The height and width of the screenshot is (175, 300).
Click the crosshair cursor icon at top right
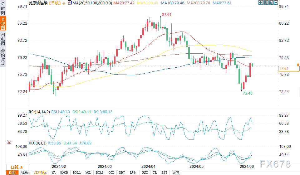(x=261, y=3)
